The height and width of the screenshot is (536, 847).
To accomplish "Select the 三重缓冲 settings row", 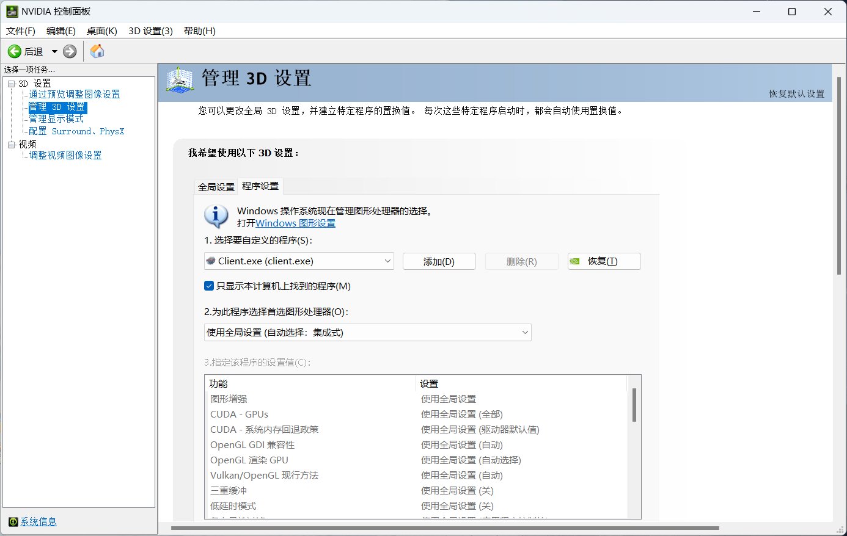I will point(416,490).
